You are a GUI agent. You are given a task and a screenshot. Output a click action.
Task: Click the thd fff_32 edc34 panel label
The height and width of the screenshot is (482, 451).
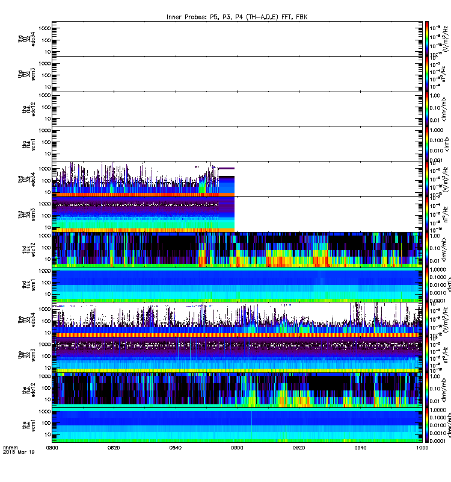26,180
